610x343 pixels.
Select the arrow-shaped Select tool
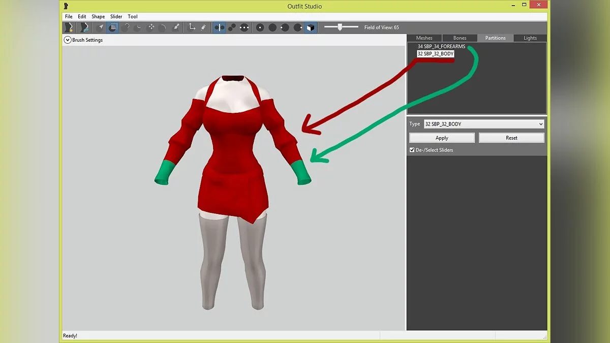point(101,27)
